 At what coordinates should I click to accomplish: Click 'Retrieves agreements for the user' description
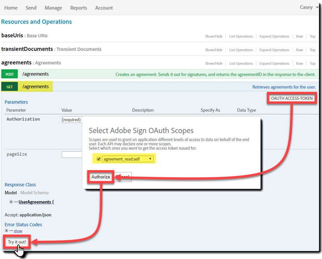point(284,87)
